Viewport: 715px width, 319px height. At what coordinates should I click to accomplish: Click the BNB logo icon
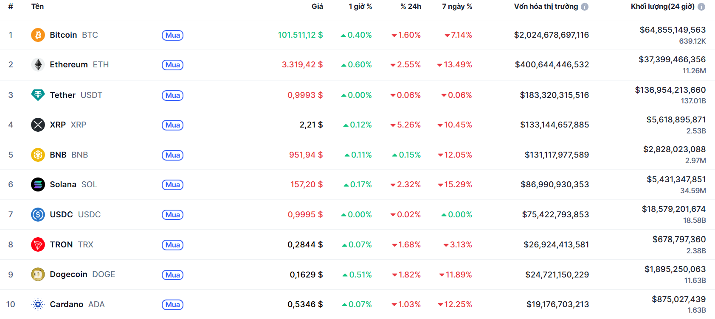38,155
